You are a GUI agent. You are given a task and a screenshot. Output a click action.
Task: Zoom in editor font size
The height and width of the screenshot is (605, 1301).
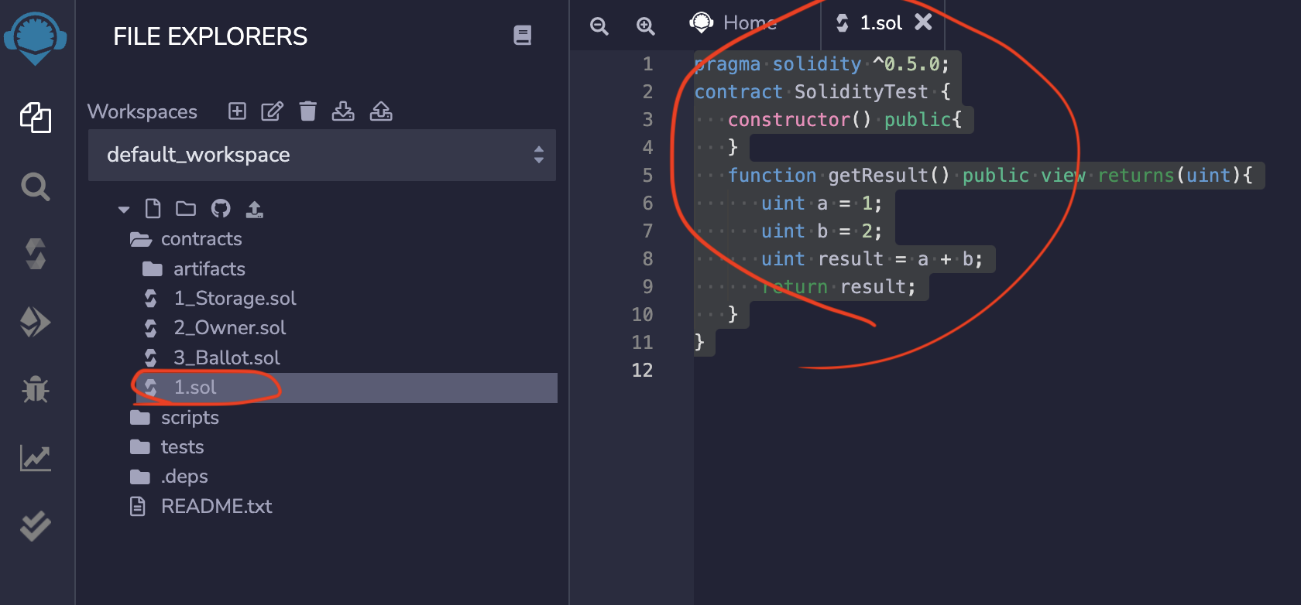tap(646, 26)
